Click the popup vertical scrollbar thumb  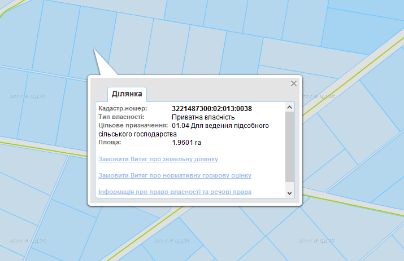pyautogui.click(x=290, y=147)
